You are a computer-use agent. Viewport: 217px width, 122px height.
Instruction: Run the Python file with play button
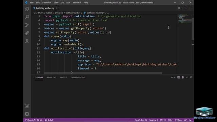pos(179,8)
